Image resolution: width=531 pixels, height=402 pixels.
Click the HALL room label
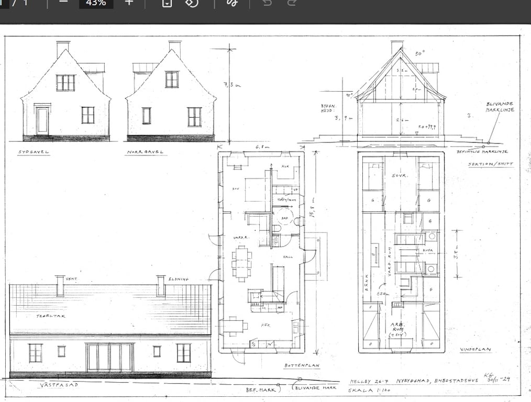pos(288,257)
